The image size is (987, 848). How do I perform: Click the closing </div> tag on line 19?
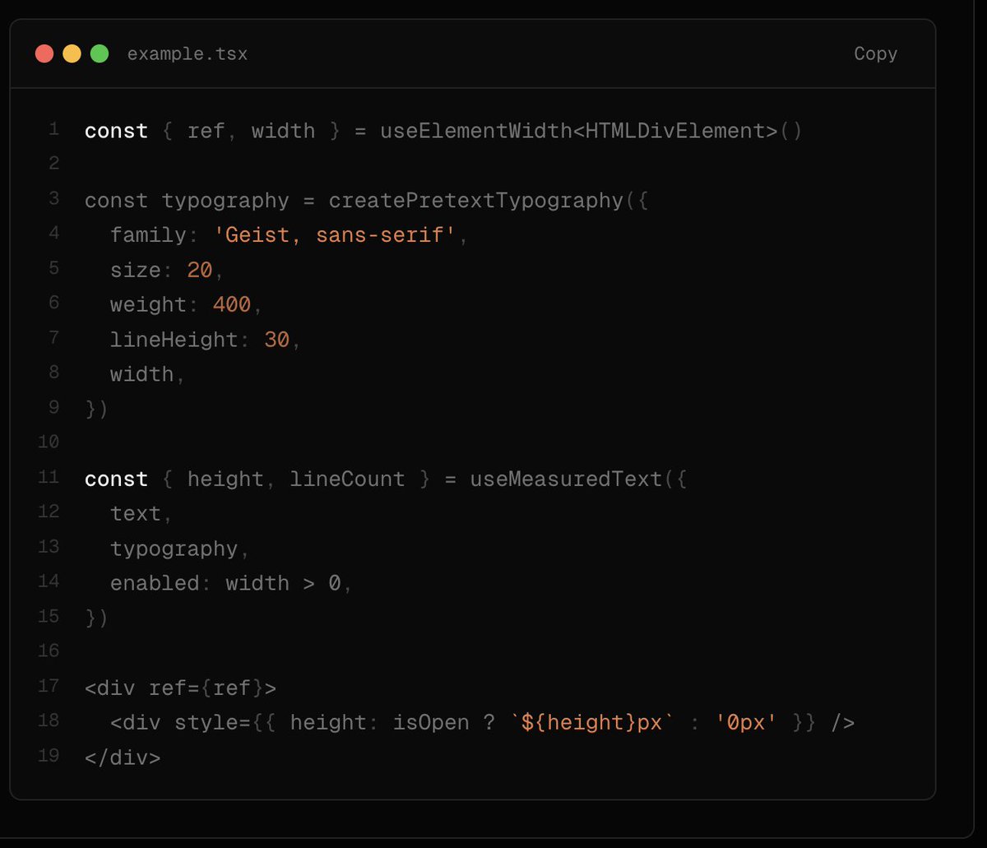(x=123, y=758)
